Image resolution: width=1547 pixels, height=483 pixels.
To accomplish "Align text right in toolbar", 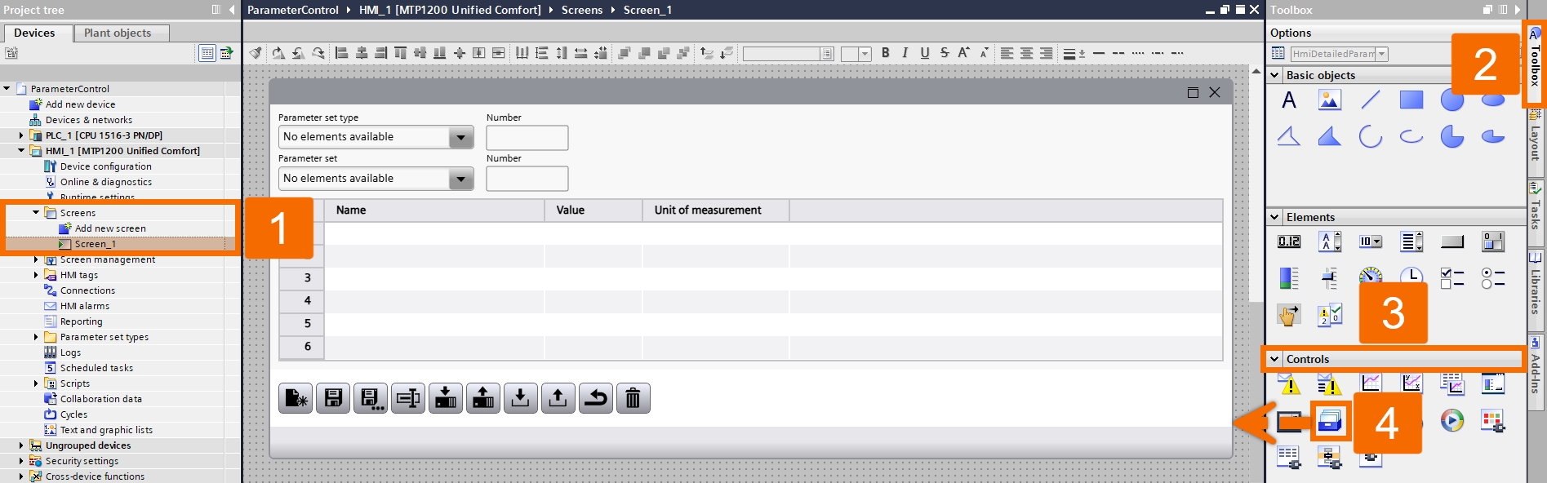I will pos(1046,53).
